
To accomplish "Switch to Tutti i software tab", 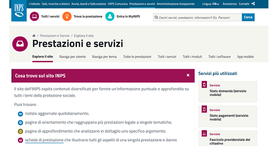I will (x=220, y=57).
